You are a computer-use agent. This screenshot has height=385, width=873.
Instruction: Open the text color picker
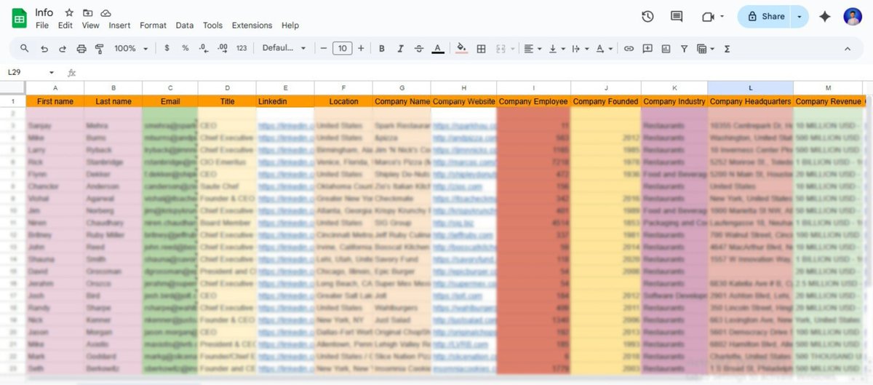[438, 49]
